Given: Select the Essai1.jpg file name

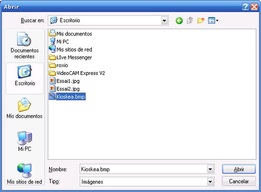Looking at the screenshot, I should 68,81.
